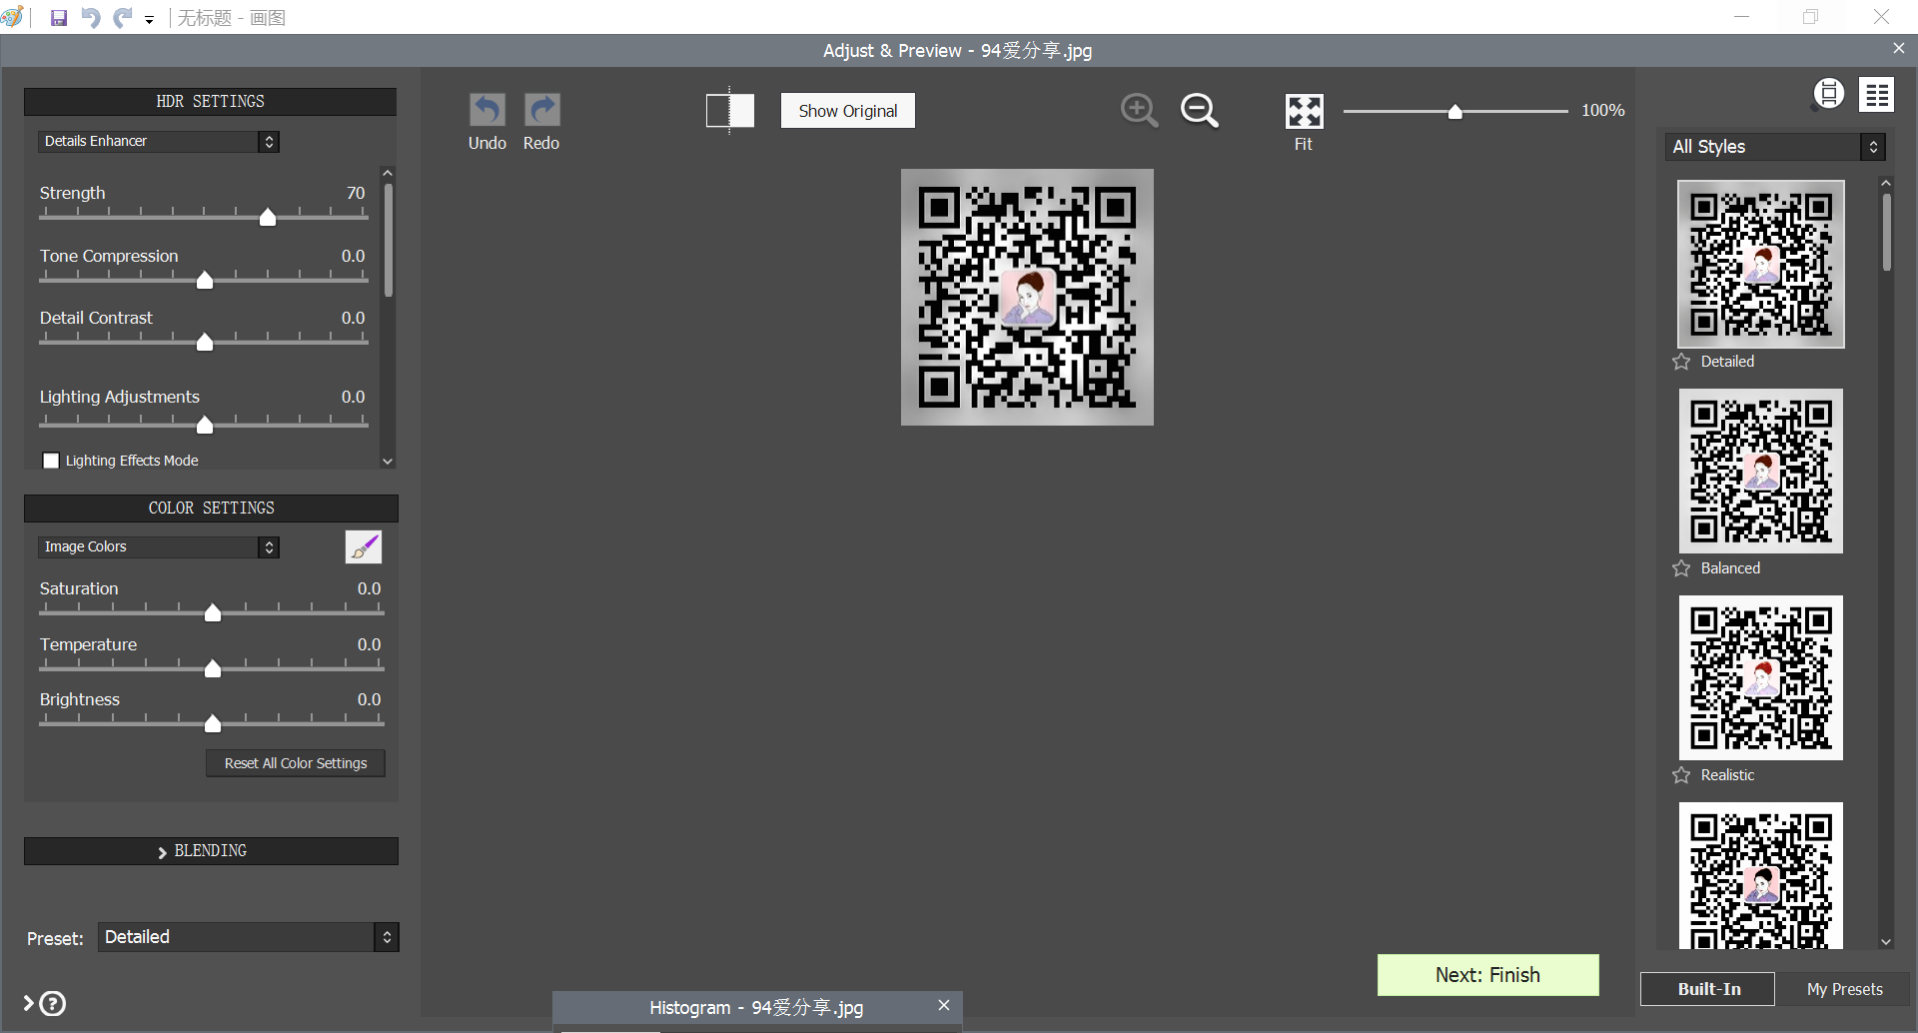Open the All Styles filter dropdown

[x=1774, y=147]
